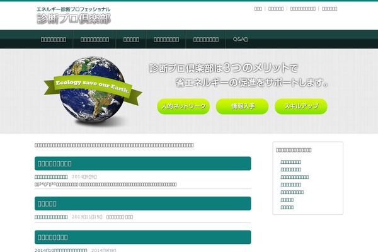The width and height of the screenshot is (378, 252).
Task: Open the news link before the 2013 11 15 date
Action: coord(51,217)
